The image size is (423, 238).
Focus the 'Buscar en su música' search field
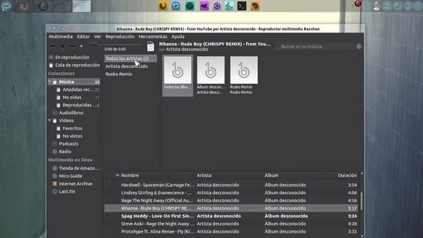(317, 46)
